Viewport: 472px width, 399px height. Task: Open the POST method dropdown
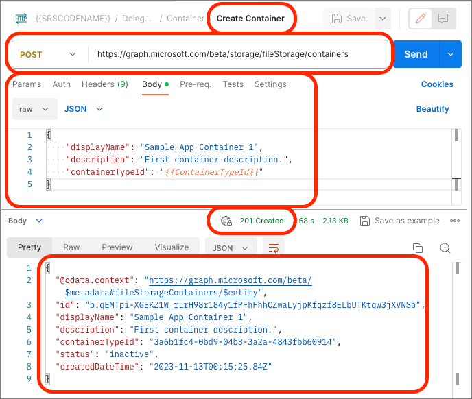coord(47,54)
